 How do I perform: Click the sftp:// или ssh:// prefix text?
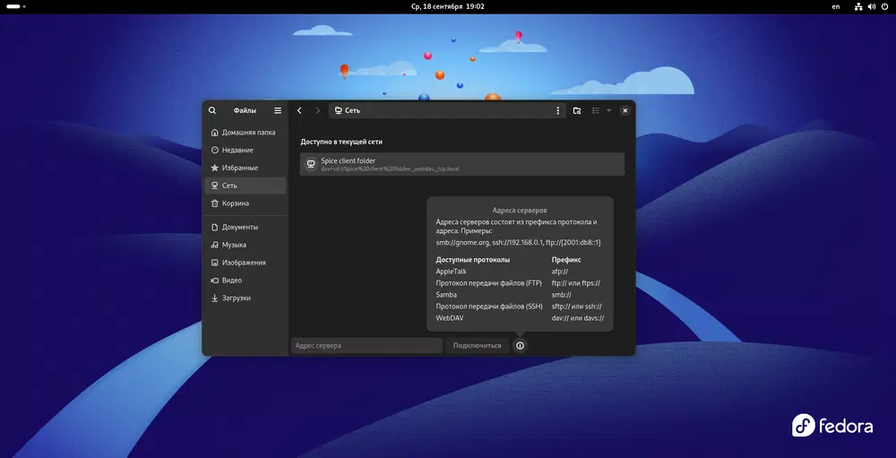point(576,307)
